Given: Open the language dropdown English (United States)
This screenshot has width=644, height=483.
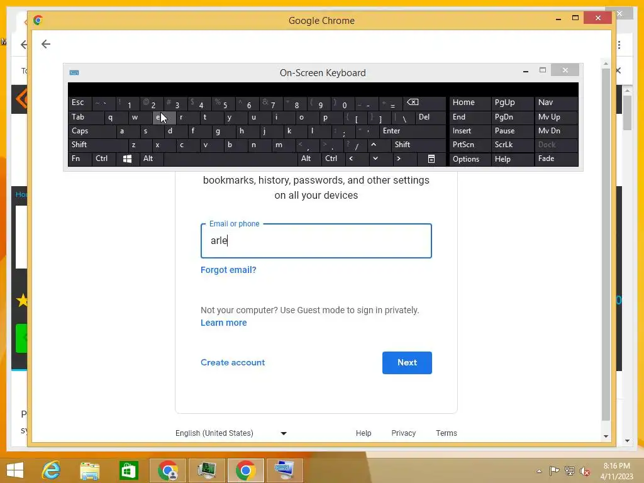Looking at the screenshot, I should (x=231, y=433).
